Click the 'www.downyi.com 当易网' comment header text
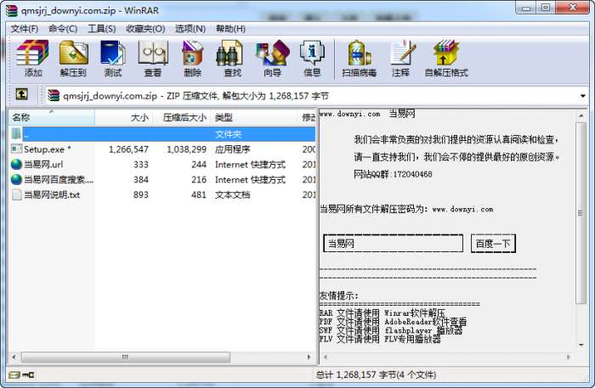The height and width of the screenshot is (388, 595). coord(367,114)
